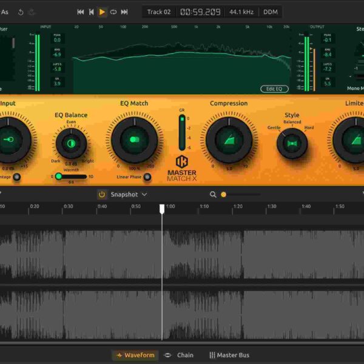Click the output level meter bars

point(307,62)
